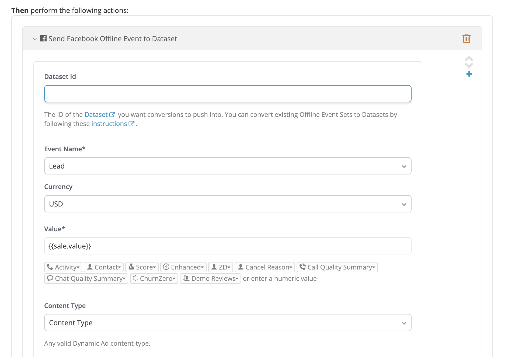Screen dimensions: 515x357
Task: Open the Content Type dropdown
Action: click(228, 323)
